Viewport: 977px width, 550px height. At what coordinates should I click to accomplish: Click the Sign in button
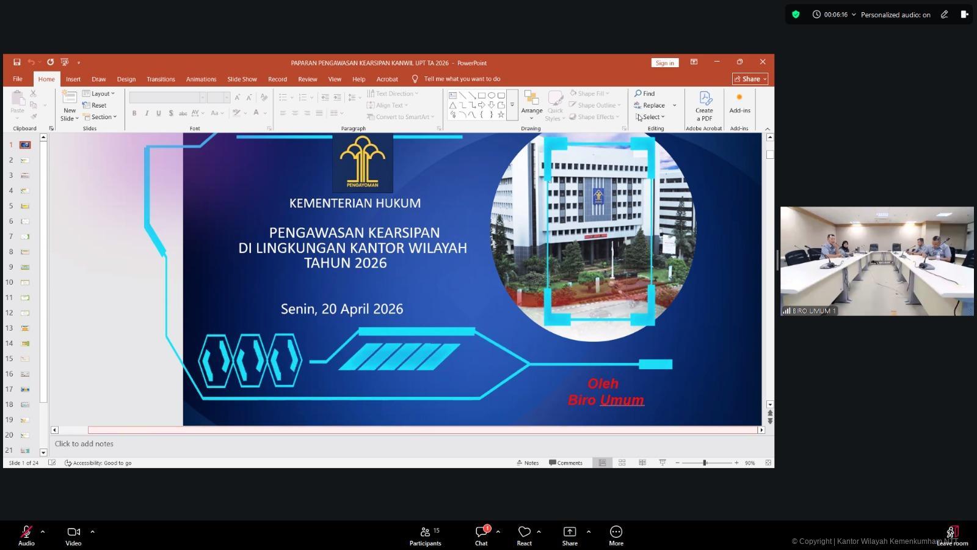[665, 62]
